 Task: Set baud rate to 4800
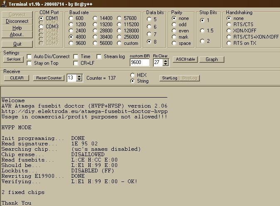pyautogui.click(x=71, y=37)
